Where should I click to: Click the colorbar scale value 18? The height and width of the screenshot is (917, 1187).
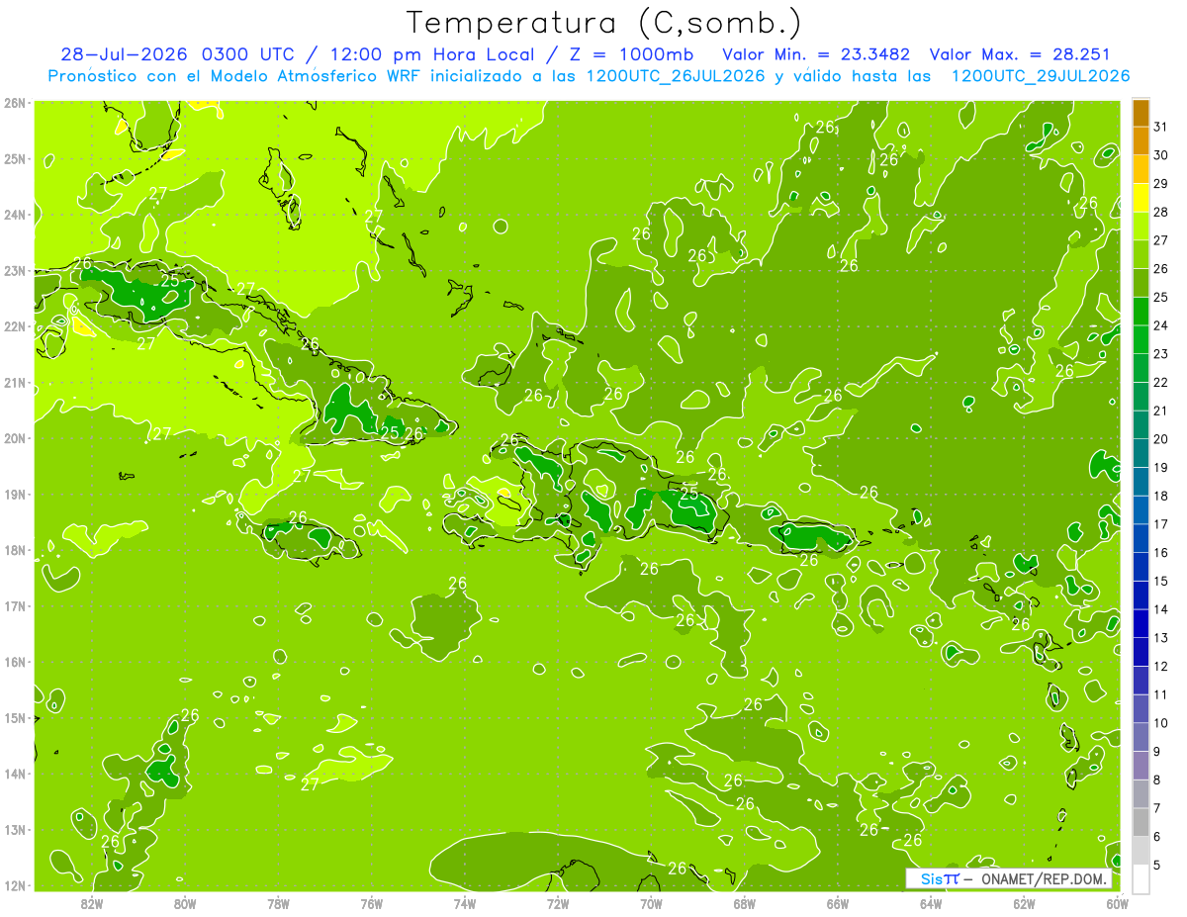(x=1161, y=496)
